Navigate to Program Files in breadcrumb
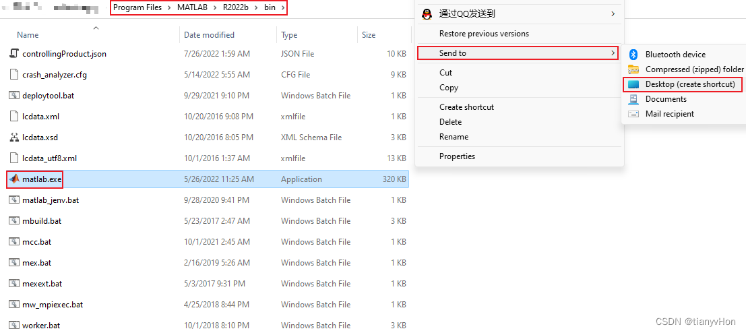 138,8
